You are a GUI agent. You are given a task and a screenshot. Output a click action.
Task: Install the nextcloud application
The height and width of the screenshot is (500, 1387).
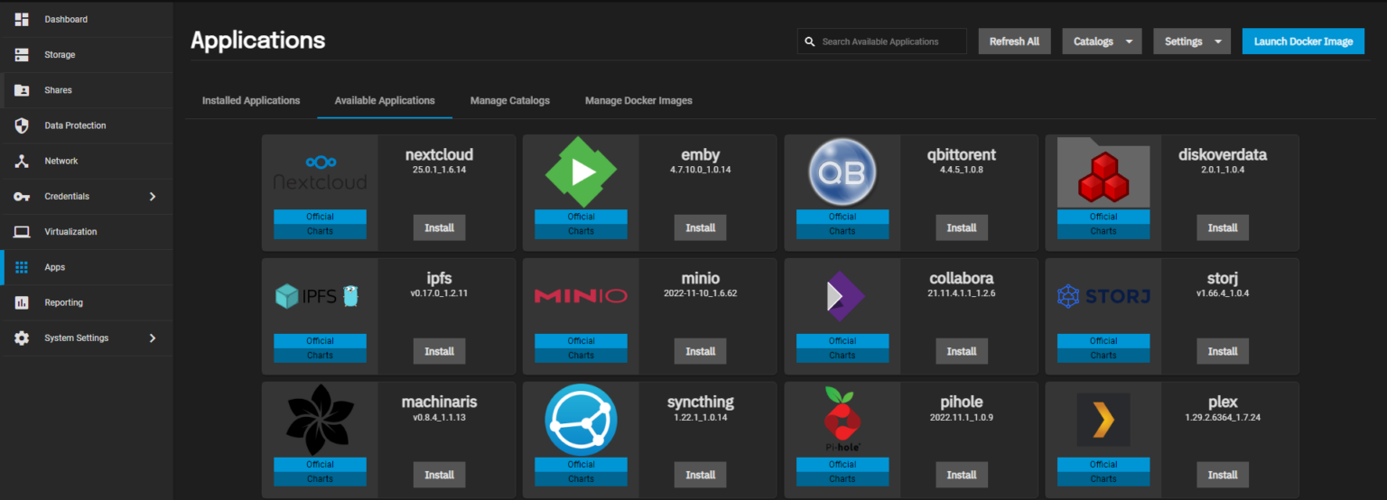coord(440,227)
